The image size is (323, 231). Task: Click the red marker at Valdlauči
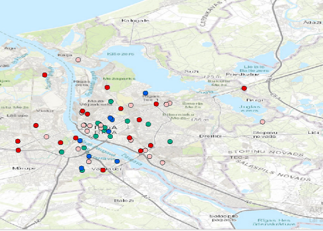tap(103, 170)
